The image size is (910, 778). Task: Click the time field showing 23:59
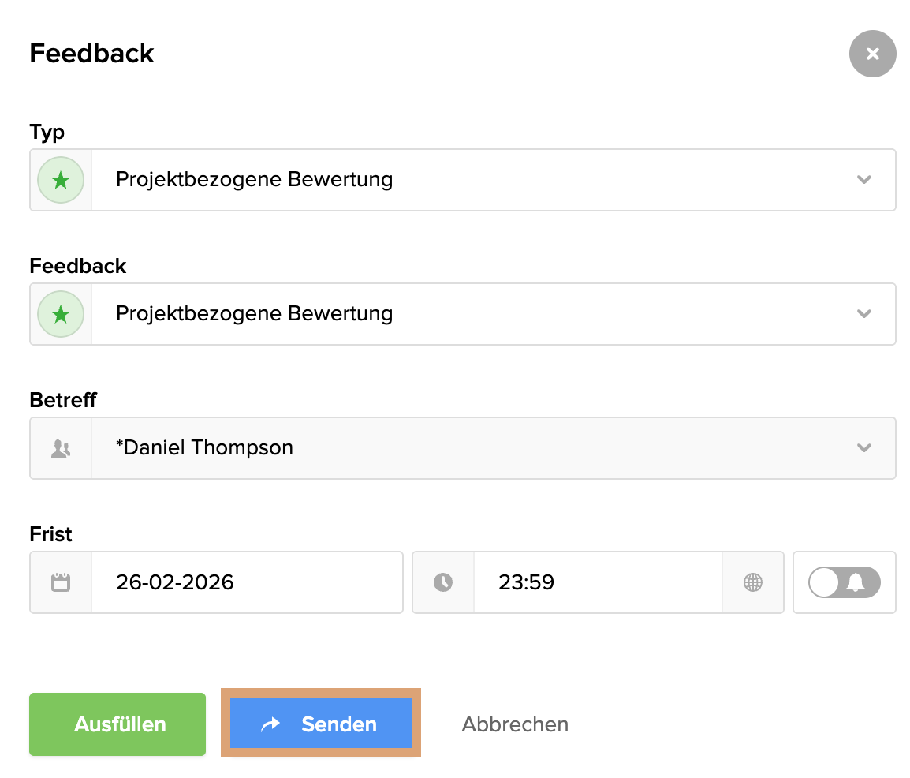tap(597, 583)
